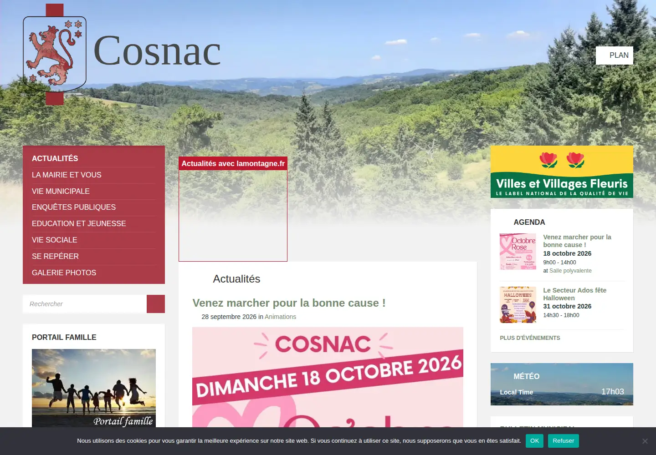This screenshot has width=656, height=455.
Task: Click the MÉTÉO widget heading
Action: [526, 376]
